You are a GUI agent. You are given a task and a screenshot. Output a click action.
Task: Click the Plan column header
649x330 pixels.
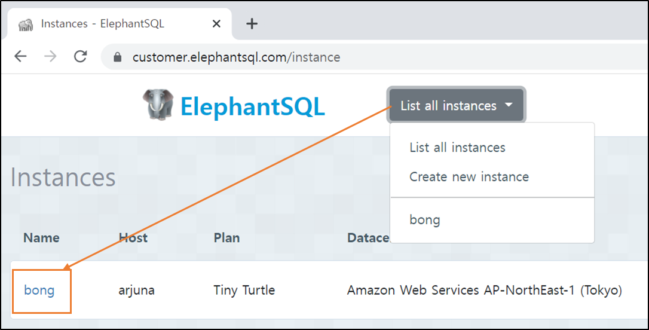tap(226, 238)
